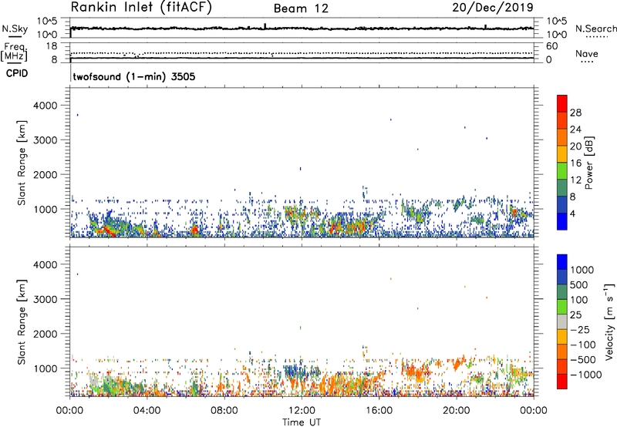The height and width of the screenshot is (427, 617).
Task: Select the '28' tick on Power scale
Action: point(575,113)
